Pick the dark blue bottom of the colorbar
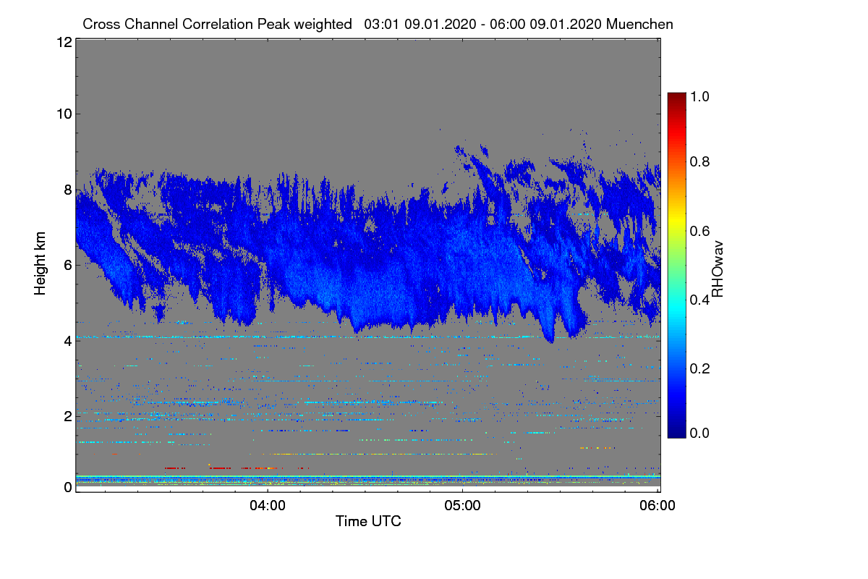 [676, 433]
